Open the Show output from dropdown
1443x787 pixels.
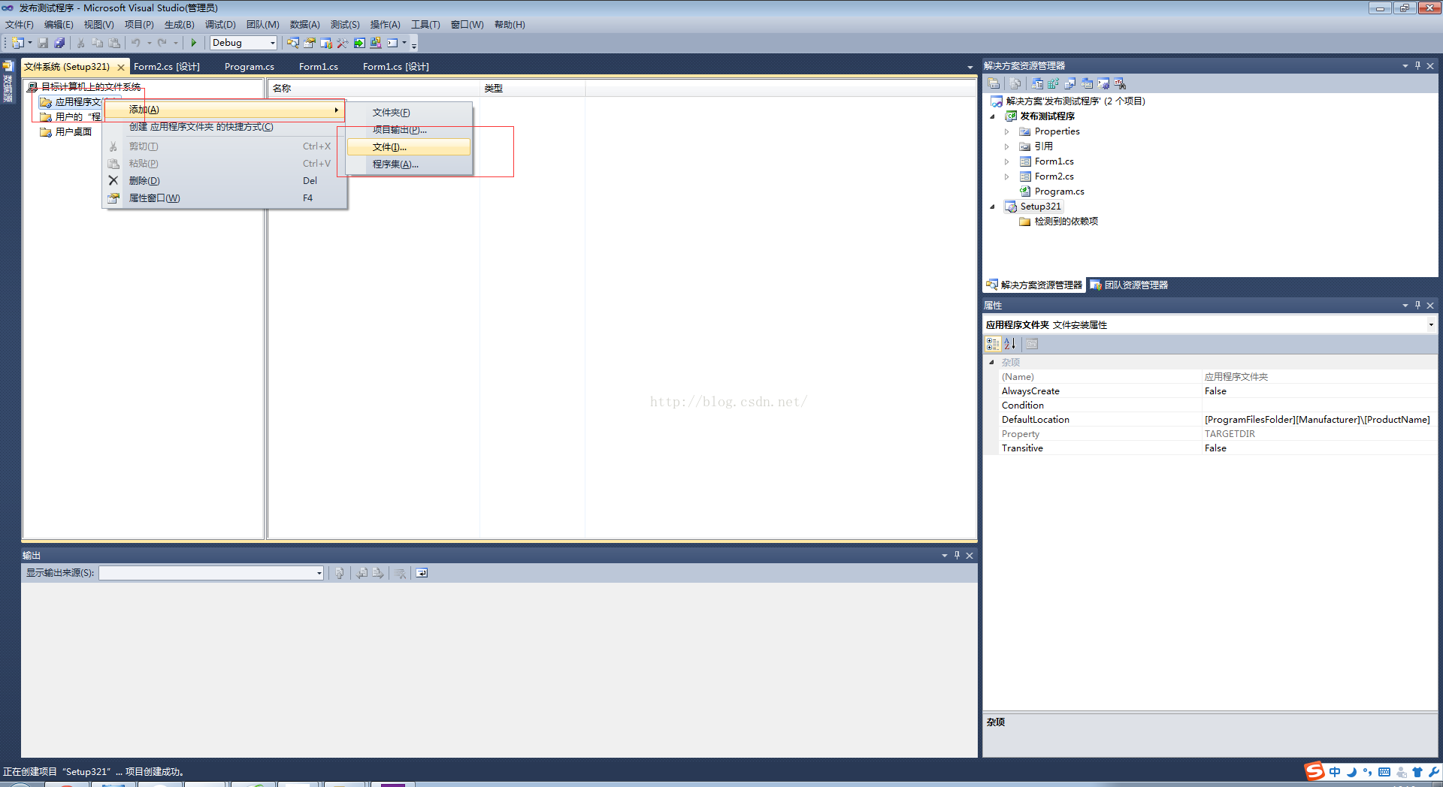tap(319, 573)
